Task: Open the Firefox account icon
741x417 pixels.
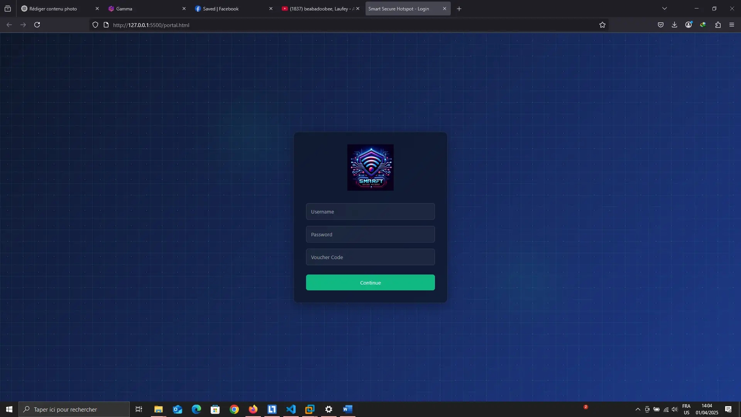Action: coord(689,25)
